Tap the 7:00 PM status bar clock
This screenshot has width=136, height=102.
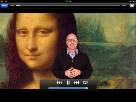pos(68,1)
